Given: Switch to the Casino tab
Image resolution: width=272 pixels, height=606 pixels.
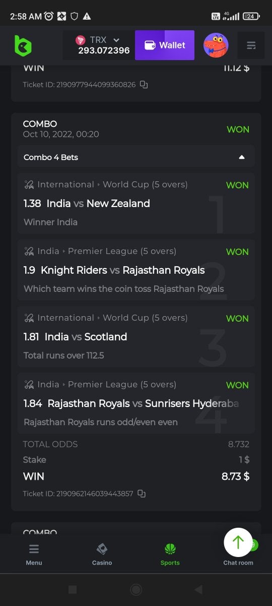Looking at the screenshot, I should click(x=102, y=554).
